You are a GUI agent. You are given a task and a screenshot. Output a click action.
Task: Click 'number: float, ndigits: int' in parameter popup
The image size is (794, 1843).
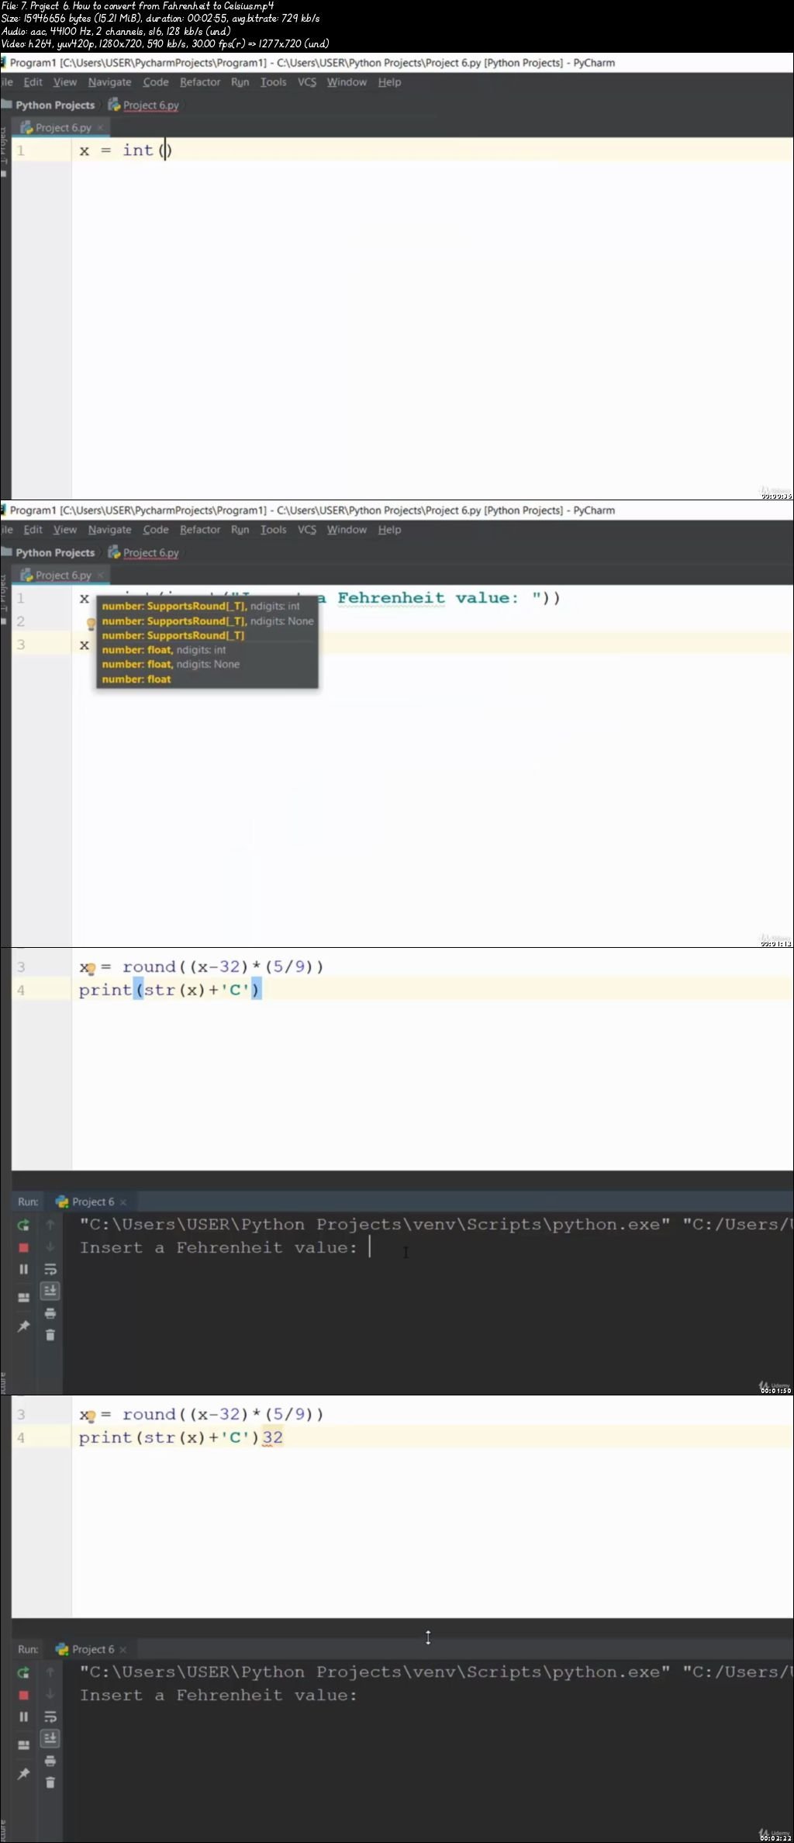(x=164, y=650)
